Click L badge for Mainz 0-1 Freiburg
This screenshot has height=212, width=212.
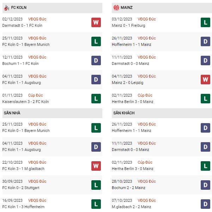[205, 22]
